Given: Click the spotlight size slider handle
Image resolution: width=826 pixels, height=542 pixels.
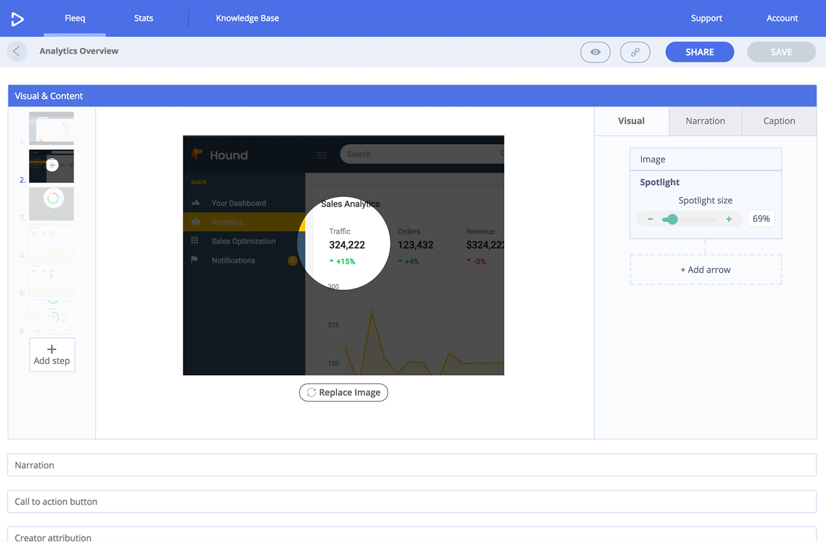Looking at the screenshot, I should (x=672, y=219).
